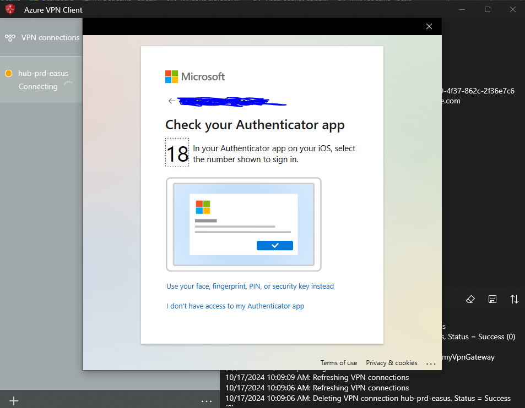Use your face, fingerprint, PIN instead
This screenshot has height=408, width=525.
point(250,286)
